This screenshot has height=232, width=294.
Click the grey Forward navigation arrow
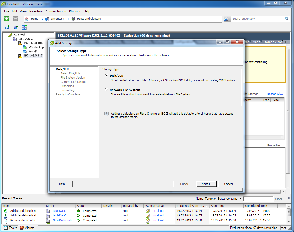click(x=16, y=19)
